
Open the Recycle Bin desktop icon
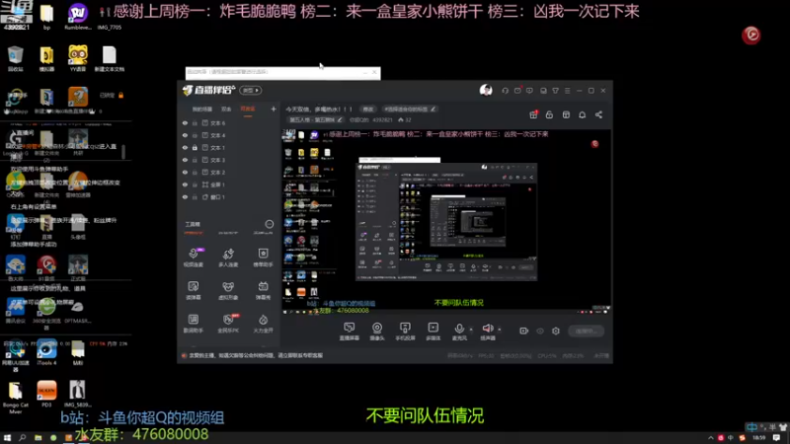(x=15, y=59)
